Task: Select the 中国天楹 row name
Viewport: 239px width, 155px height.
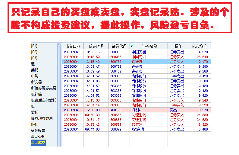Action: pyautogui.click(x=139, y=52)
